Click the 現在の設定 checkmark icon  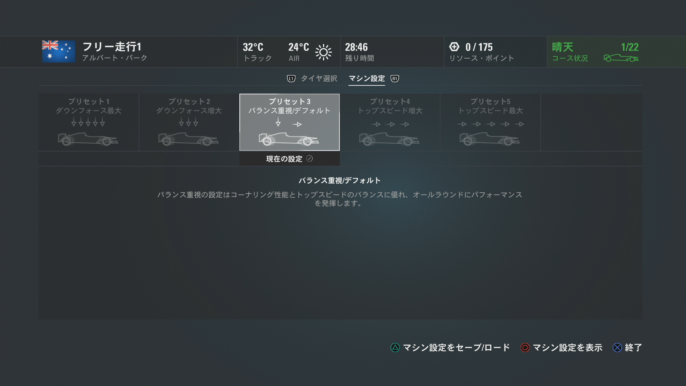click(x=309, y=159)
